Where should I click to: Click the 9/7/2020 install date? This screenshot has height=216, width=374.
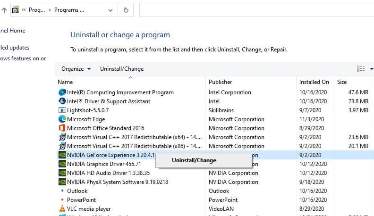coord(310,110)
